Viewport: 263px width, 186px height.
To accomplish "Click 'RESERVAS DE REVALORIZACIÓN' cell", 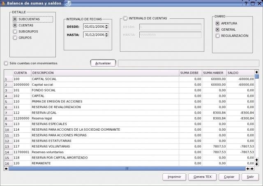I will coord(105,107).
